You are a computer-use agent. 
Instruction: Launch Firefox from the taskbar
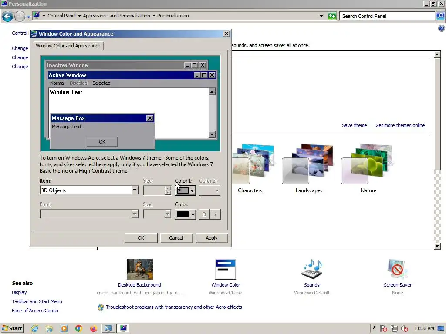pyautogui.click(x=93, y=328)
